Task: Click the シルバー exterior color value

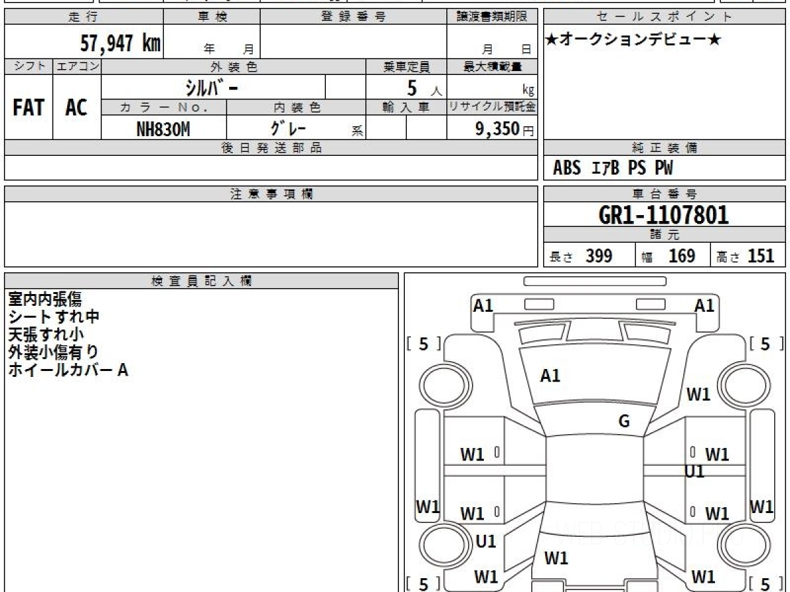Action: click(213, 87)
